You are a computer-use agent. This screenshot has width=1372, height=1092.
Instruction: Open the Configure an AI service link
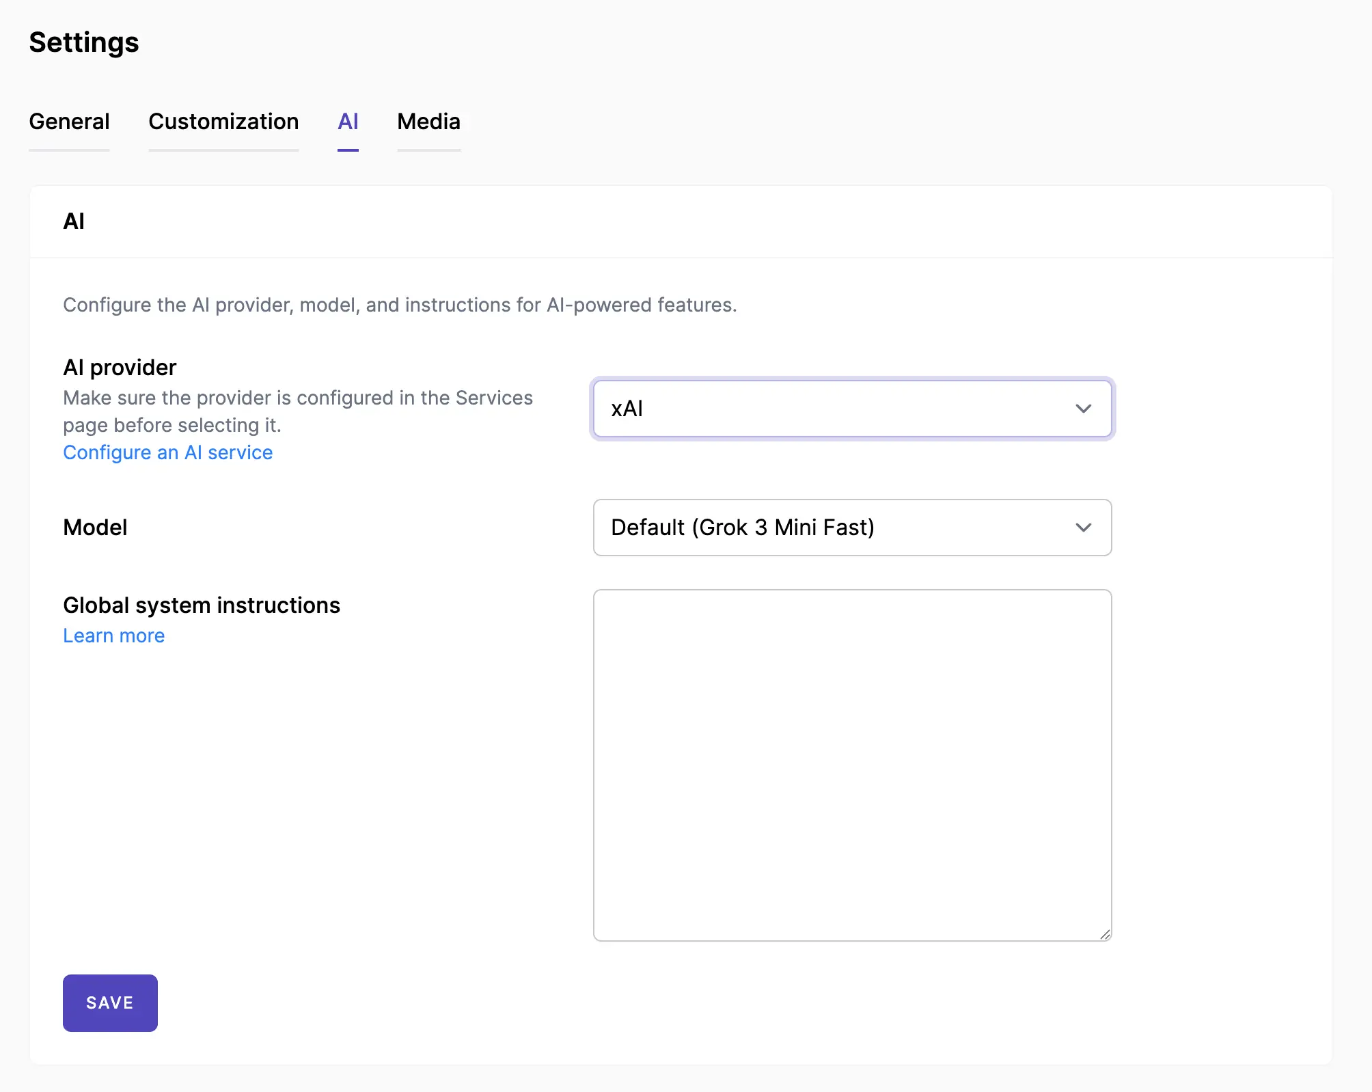tap(167, 452)
